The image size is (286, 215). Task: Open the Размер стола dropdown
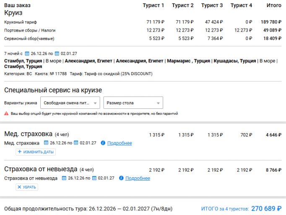(x=133, y=103)
